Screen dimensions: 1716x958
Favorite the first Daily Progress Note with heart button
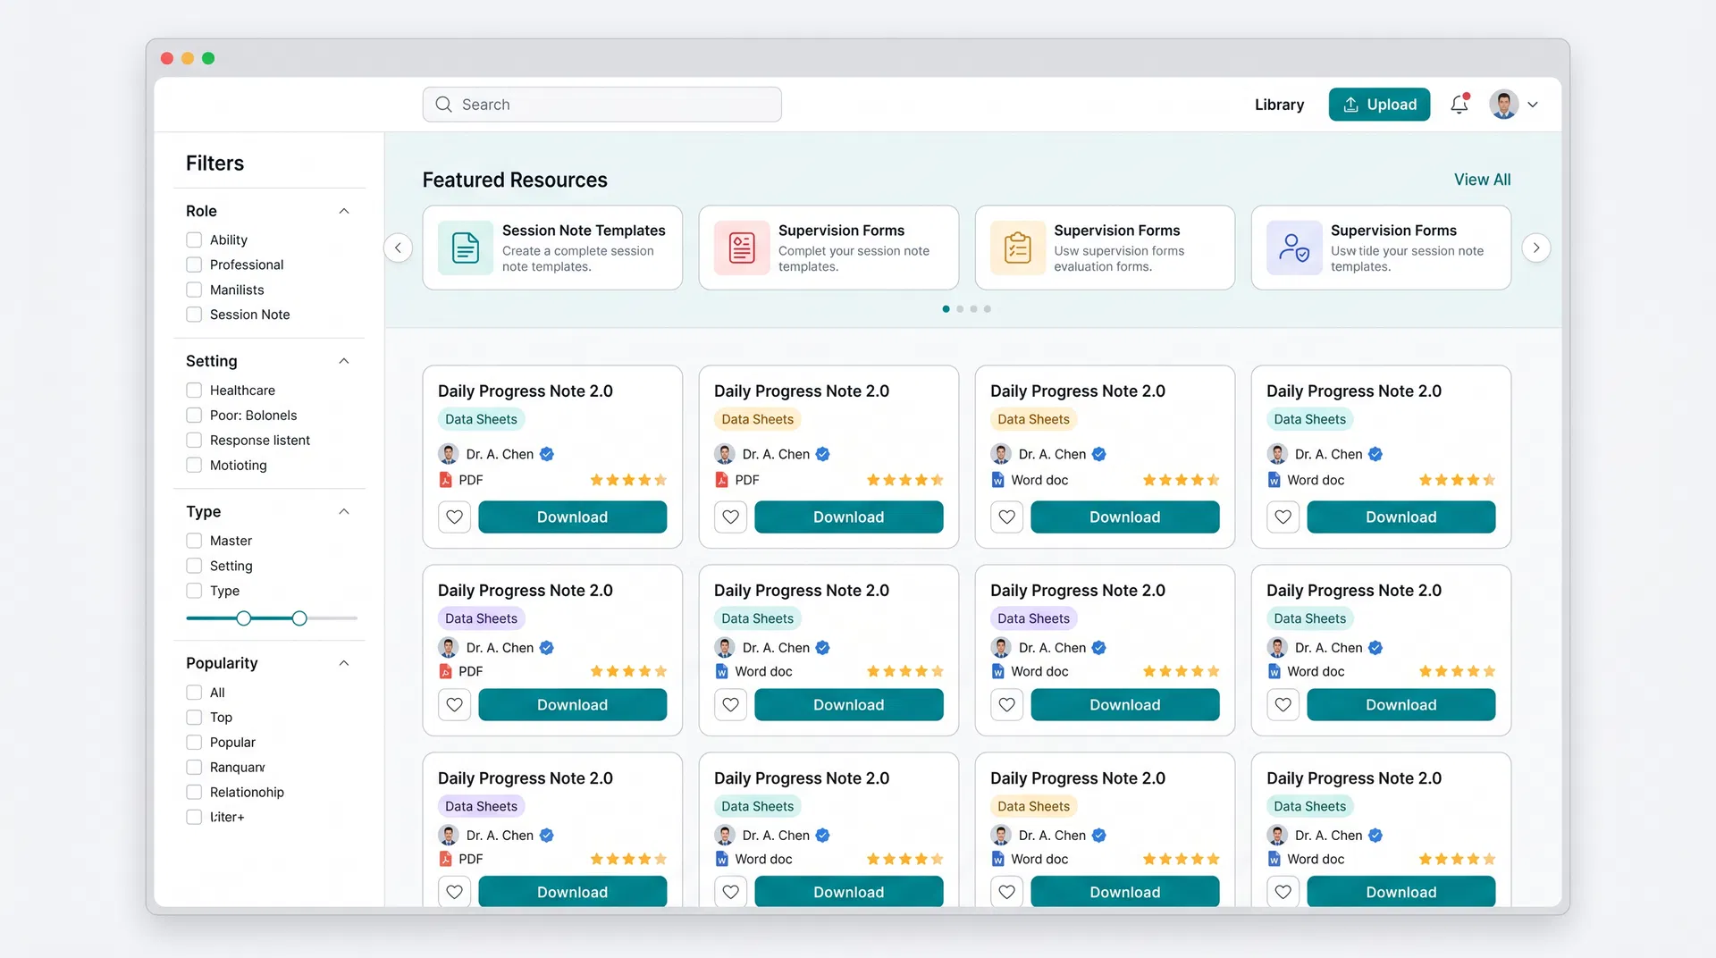(x=454, y=517)
